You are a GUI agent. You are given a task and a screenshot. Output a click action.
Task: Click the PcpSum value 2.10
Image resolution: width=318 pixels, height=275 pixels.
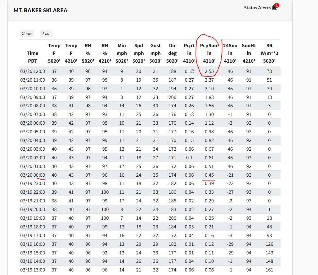point(209,89)
